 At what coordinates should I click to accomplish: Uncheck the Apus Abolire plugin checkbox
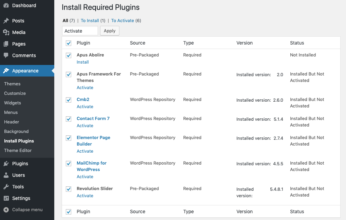pos(69,55)
